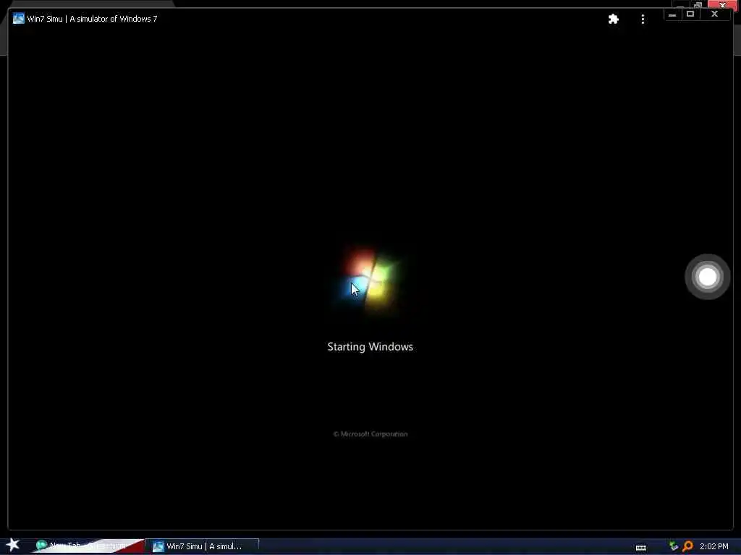Open the extensions puzzle-piece icon
Image resolution: width=741 pixels, height=555 pixels.
tap(614, 19)
